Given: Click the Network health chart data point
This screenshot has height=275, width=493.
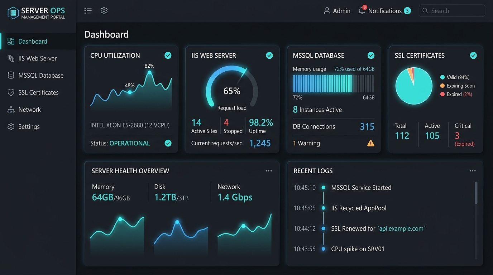Looking at the screenshot, I should click(x=244, y=226).
